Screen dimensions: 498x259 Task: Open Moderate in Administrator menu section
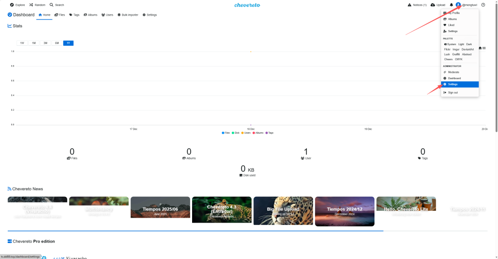coord(460,72)
